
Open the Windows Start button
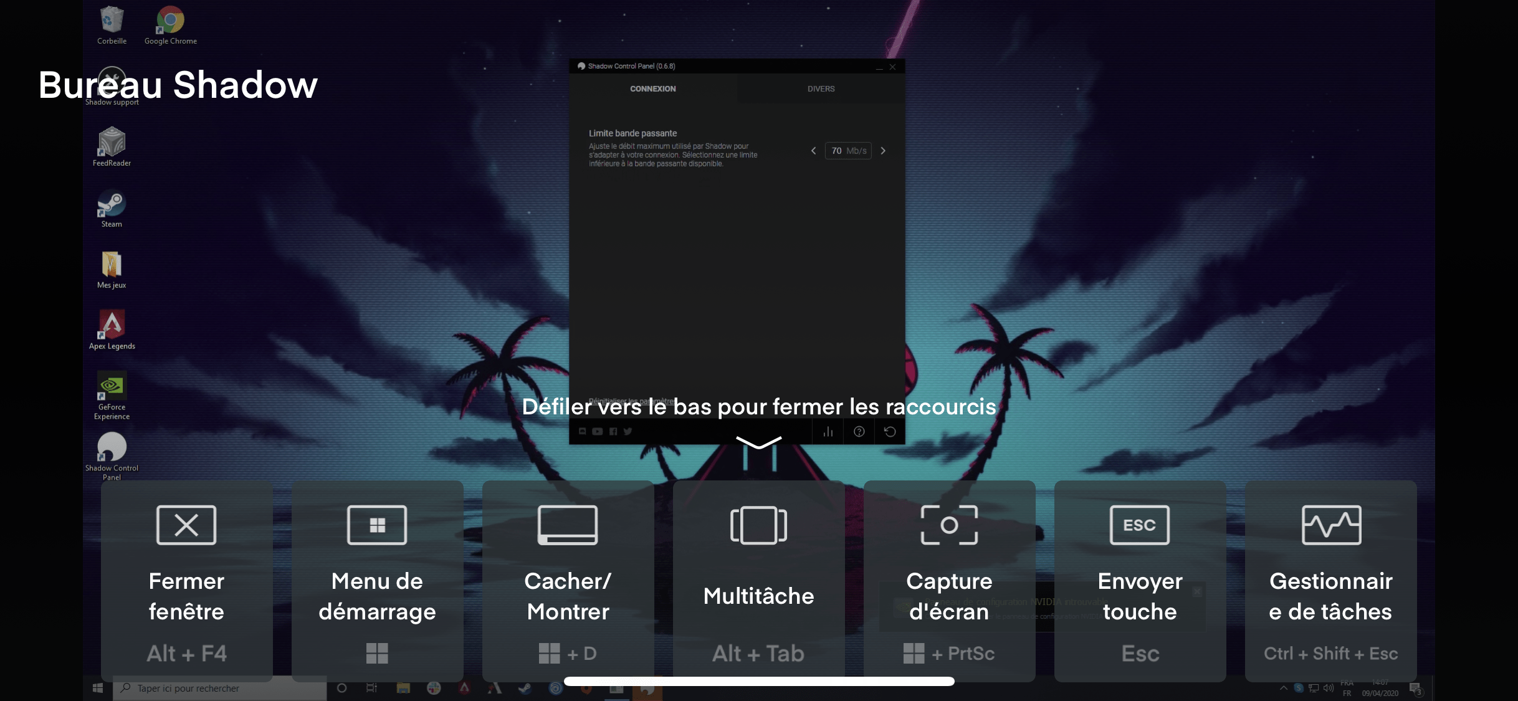tap(98, 688)
